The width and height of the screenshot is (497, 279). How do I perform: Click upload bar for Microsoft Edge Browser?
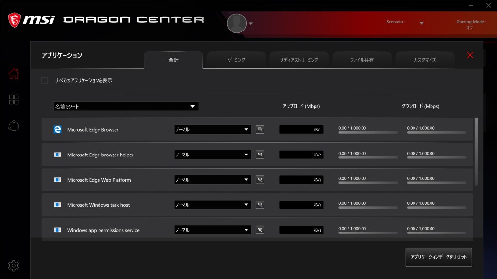pyautogui.click(x=368, y=132)
